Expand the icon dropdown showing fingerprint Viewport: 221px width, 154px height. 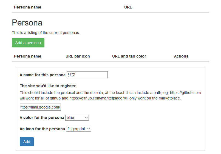[x=78, y=129]
